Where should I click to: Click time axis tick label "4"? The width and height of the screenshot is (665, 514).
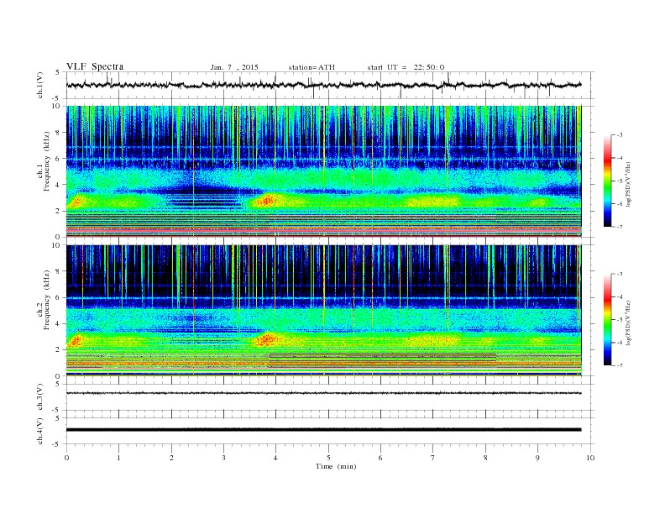pos(275,458)
